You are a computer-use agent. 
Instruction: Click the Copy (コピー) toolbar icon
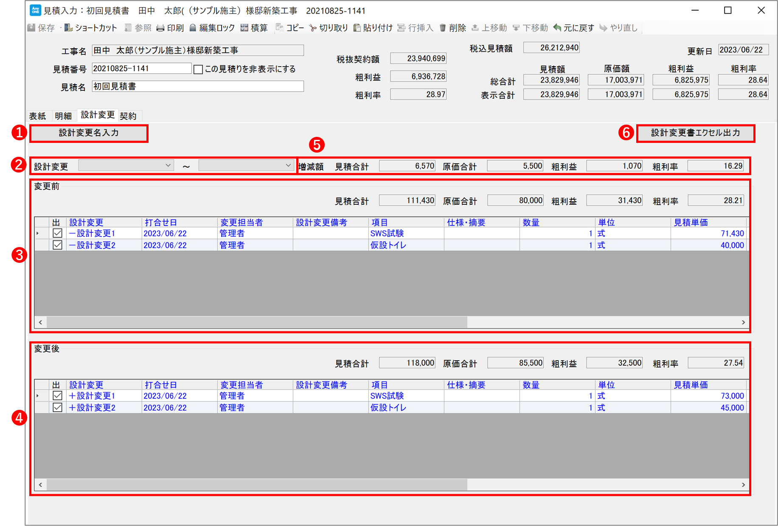tap(279, 28)
